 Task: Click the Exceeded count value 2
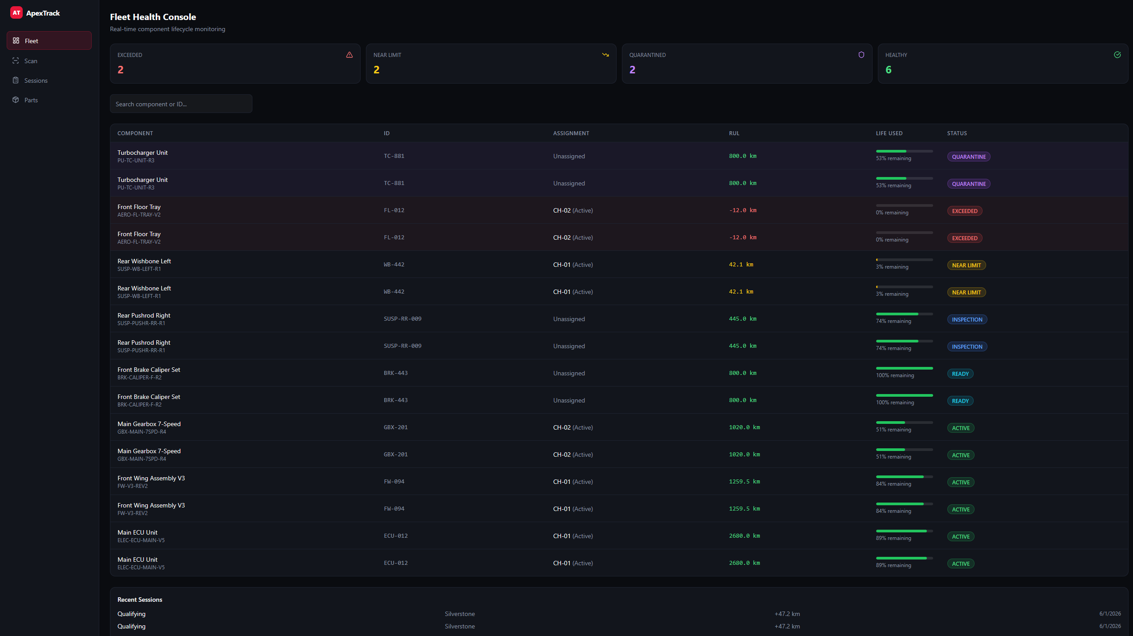[121, 70]
